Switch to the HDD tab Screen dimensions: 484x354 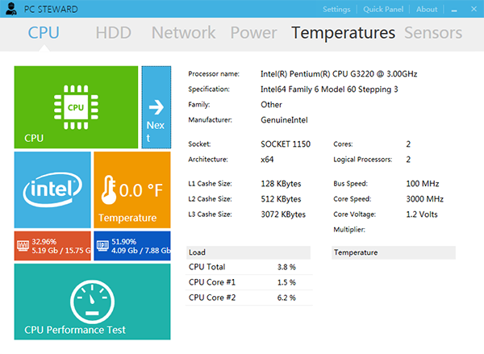click(113, 33)
